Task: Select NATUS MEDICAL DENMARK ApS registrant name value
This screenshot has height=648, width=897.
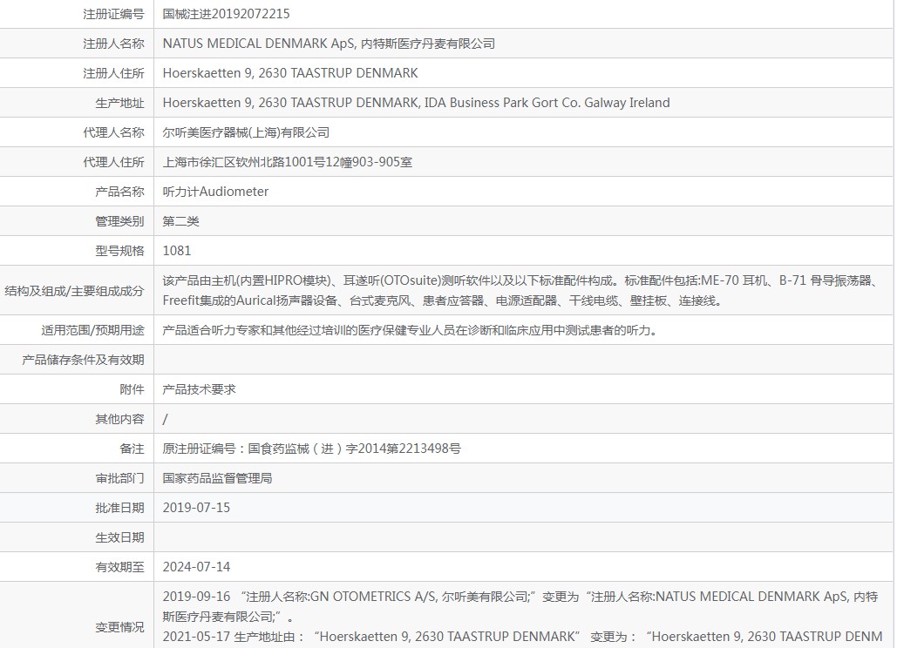Action: click(x=329, y=44)
